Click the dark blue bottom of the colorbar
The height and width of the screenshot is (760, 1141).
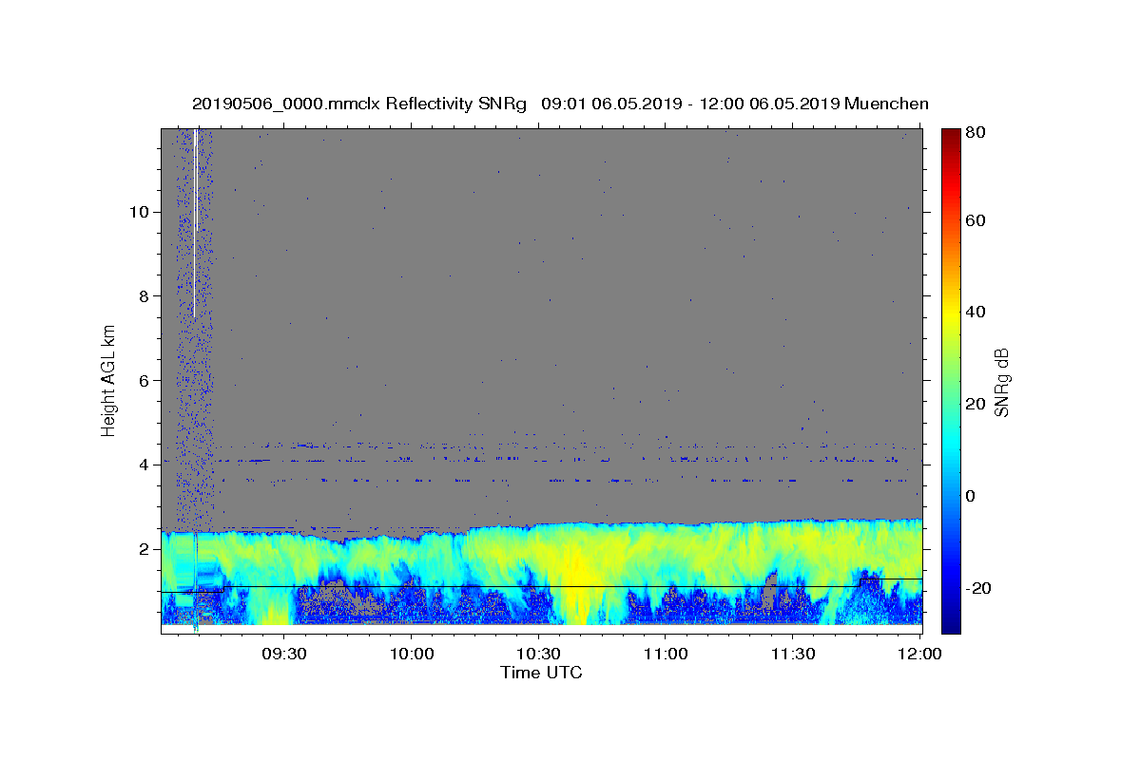[x=950, y=622]
